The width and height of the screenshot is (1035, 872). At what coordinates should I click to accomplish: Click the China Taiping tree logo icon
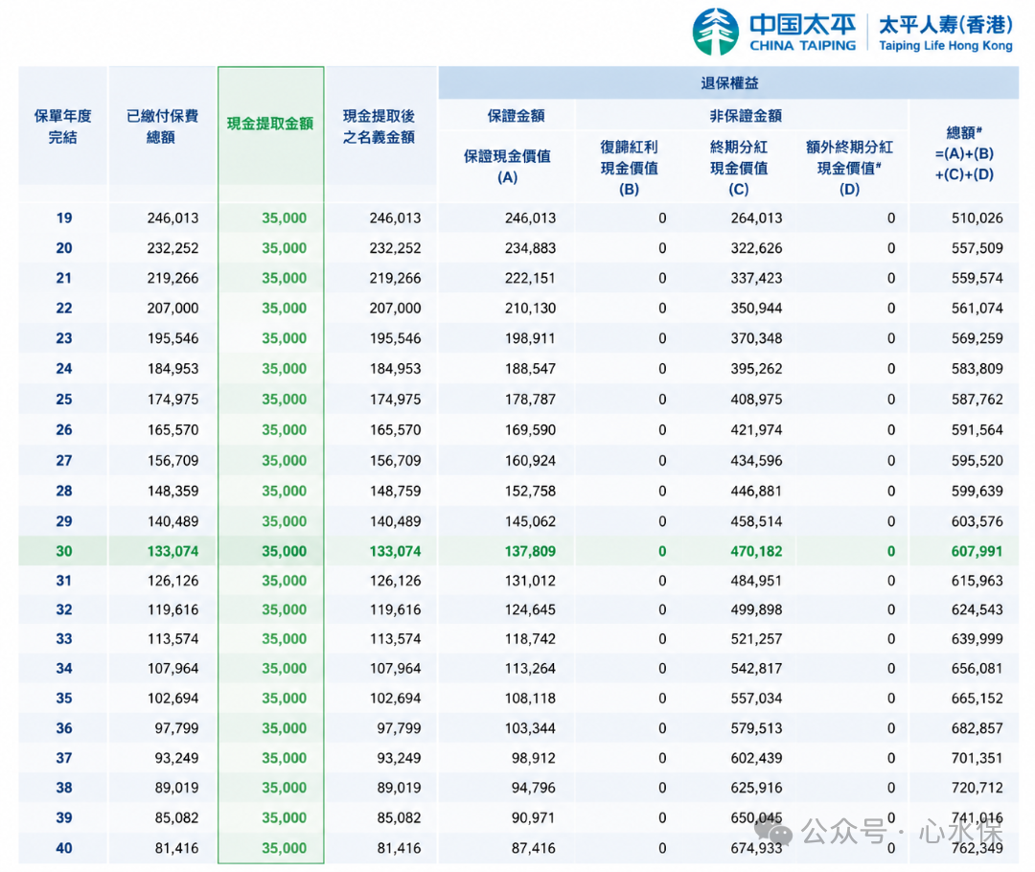point(716,32)
